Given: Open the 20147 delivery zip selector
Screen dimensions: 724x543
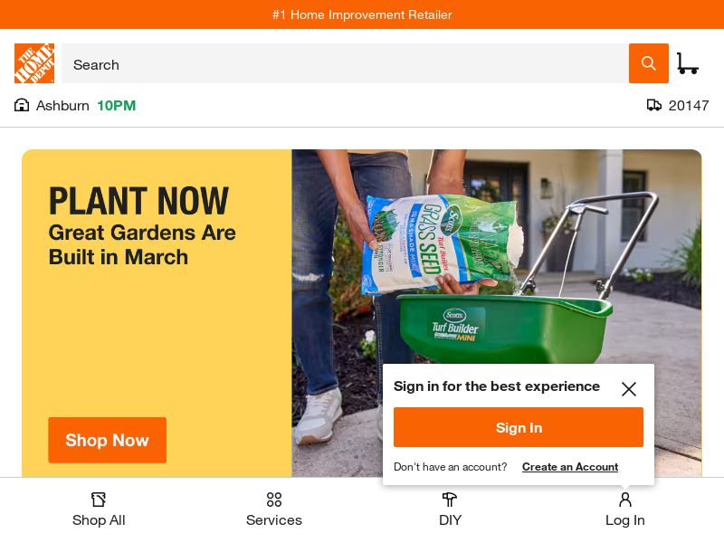Looking at the screenshot, I should 689,106.
